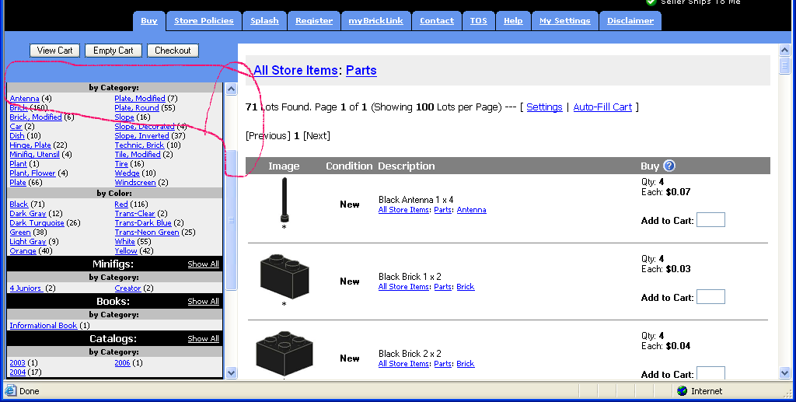The height and width of the screenshot is (402, 796).
Task: Open the Black Brick 1 x 2 thumbnail
Action: [285, 277]
